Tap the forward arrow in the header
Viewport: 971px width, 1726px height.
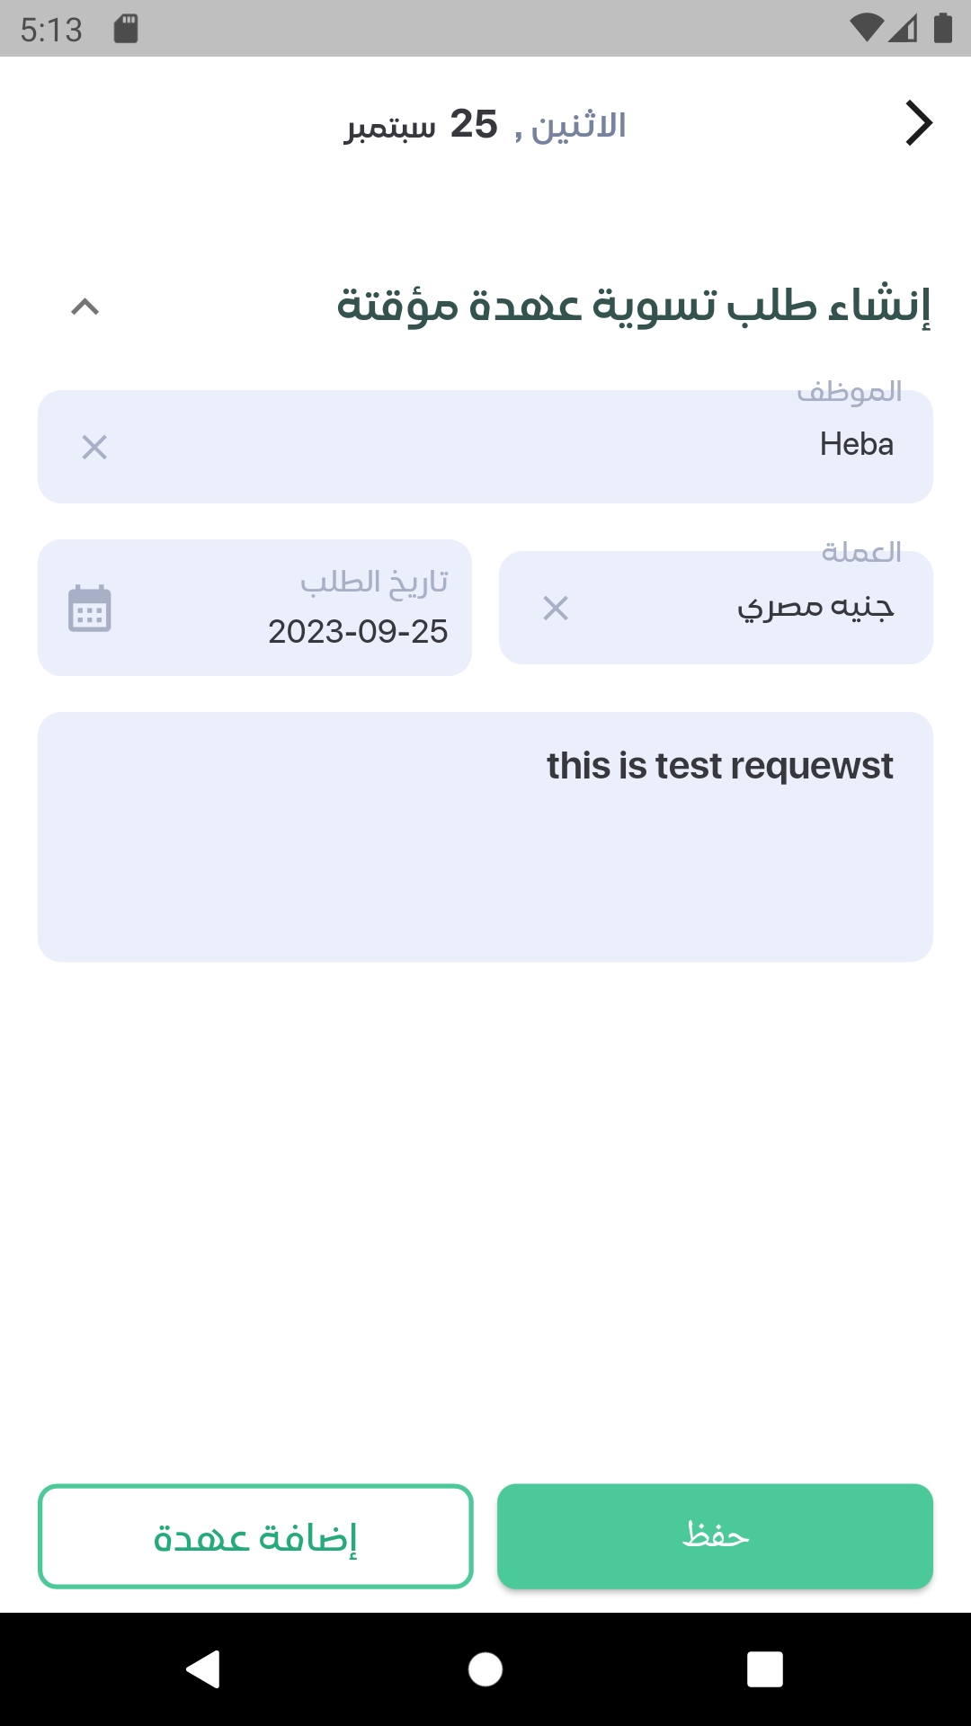coord(918,123)
